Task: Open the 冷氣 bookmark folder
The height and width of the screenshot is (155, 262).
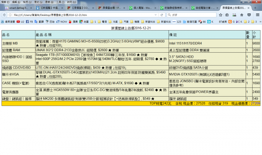Action: click(x=113, y=22)
